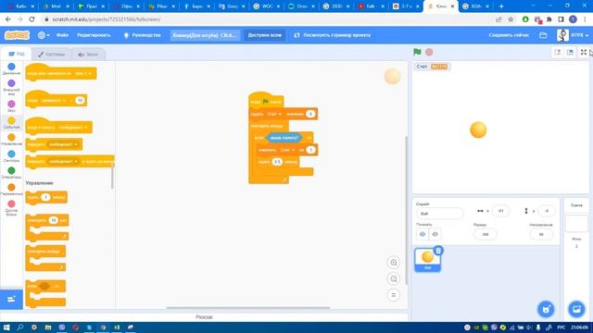
Task: Zoom out the code workspace
Action: click(393, 278)
